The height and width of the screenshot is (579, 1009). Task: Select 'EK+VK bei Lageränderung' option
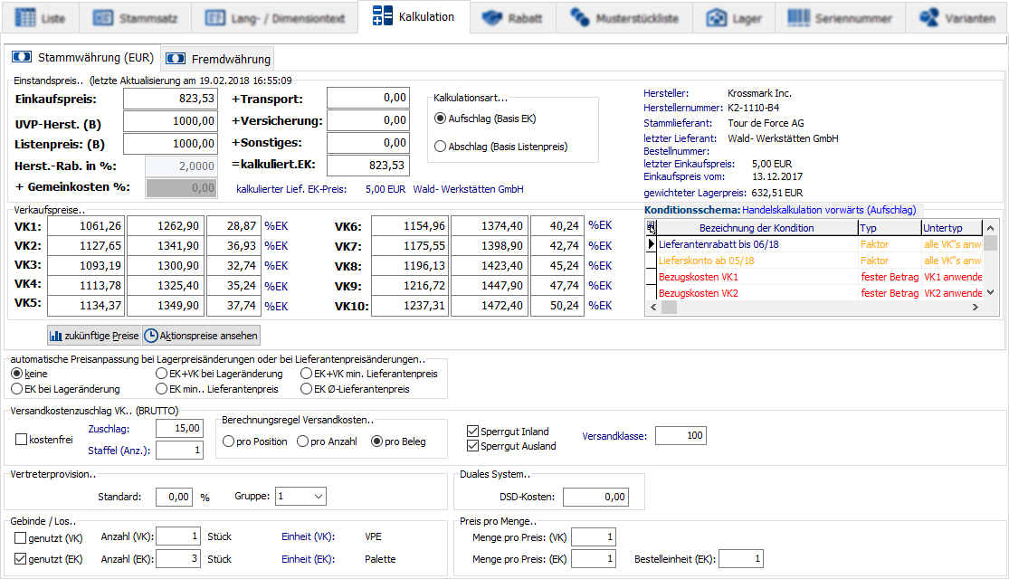(161, 374)
